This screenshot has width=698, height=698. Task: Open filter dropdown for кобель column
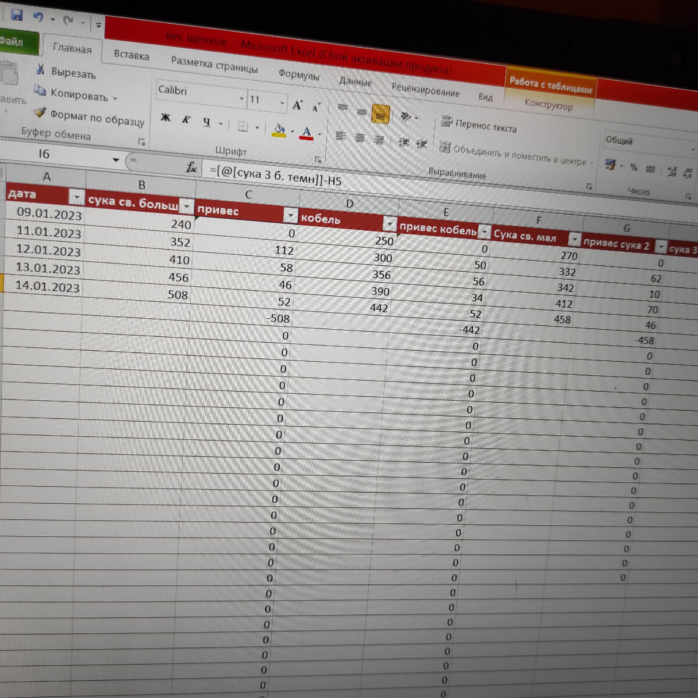[x=389, y=225]
